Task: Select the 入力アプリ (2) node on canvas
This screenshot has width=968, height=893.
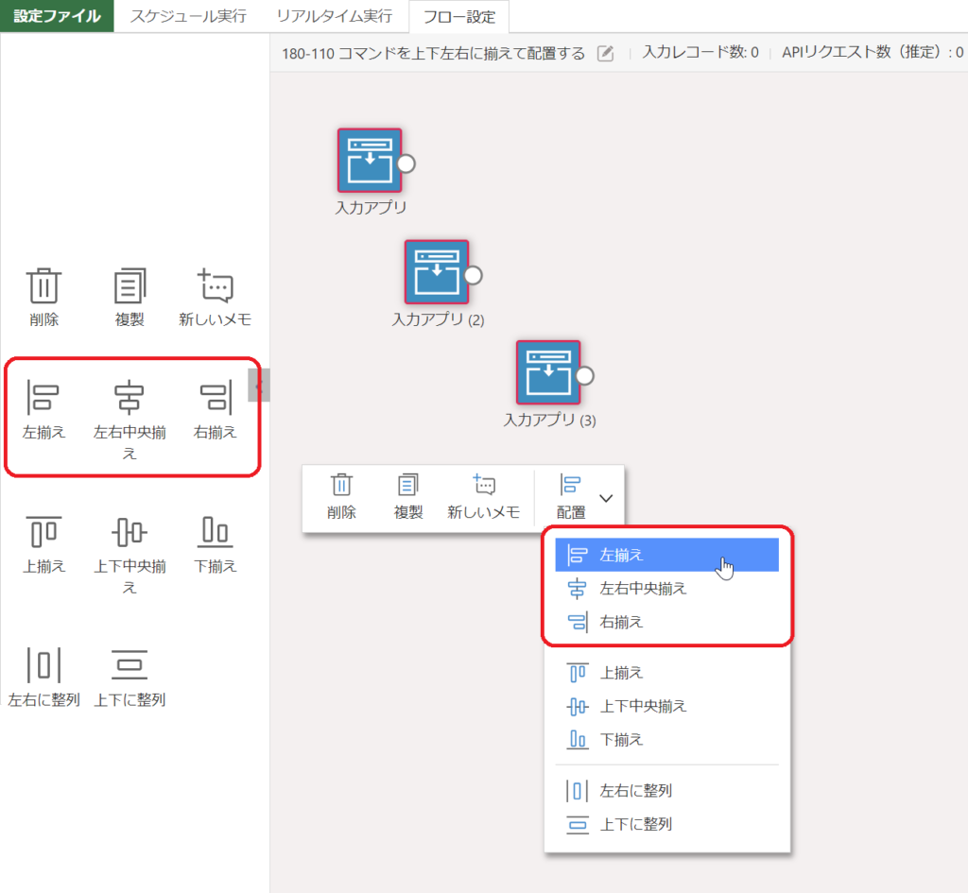Action: (437, 272)
